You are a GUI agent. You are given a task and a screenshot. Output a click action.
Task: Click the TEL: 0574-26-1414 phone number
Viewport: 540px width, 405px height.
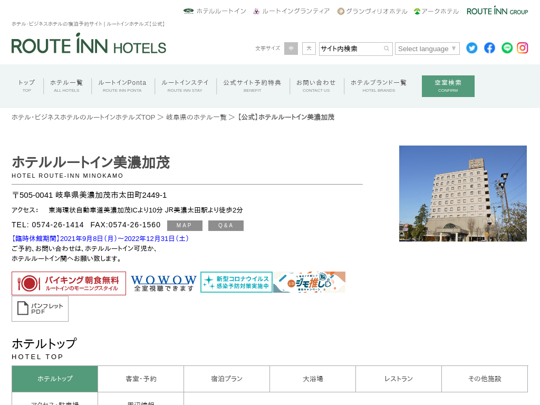tap(48, 225)
